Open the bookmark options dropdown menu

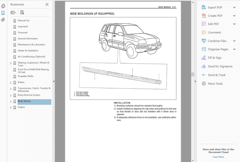13,12
